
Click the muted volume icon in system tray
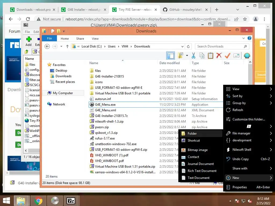(250, 201)
